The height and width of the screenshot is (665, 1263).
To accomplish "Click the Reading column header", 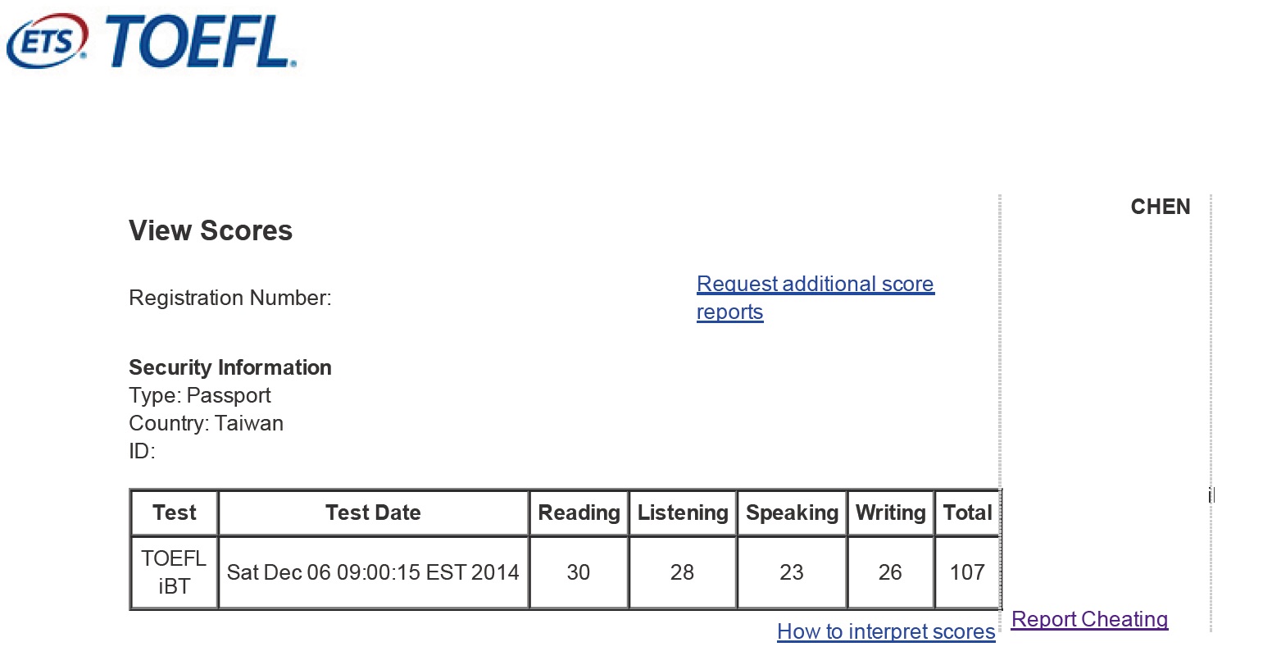I will pyautogui.click(x=579, y=512).
